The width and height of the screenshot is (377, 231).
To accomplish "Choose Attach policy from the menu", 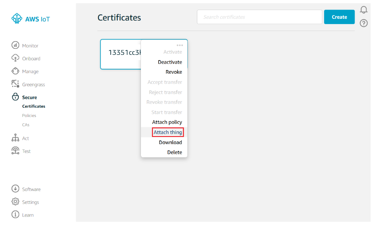I will 167,122.
